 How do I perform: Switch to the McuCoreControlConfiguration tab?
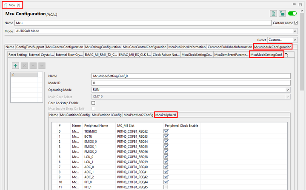[144, 47]
